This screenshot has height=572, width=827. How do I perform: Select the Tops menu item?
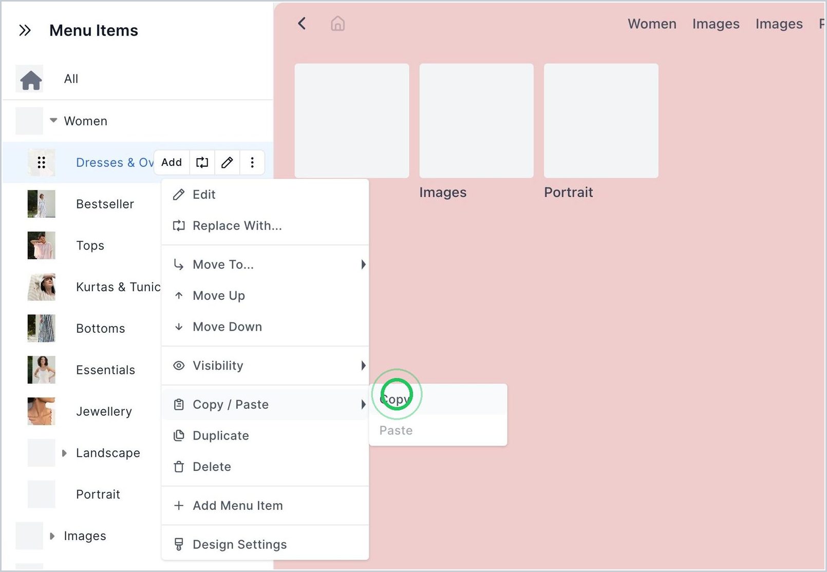pyautogui.click(x=90, y=246)
